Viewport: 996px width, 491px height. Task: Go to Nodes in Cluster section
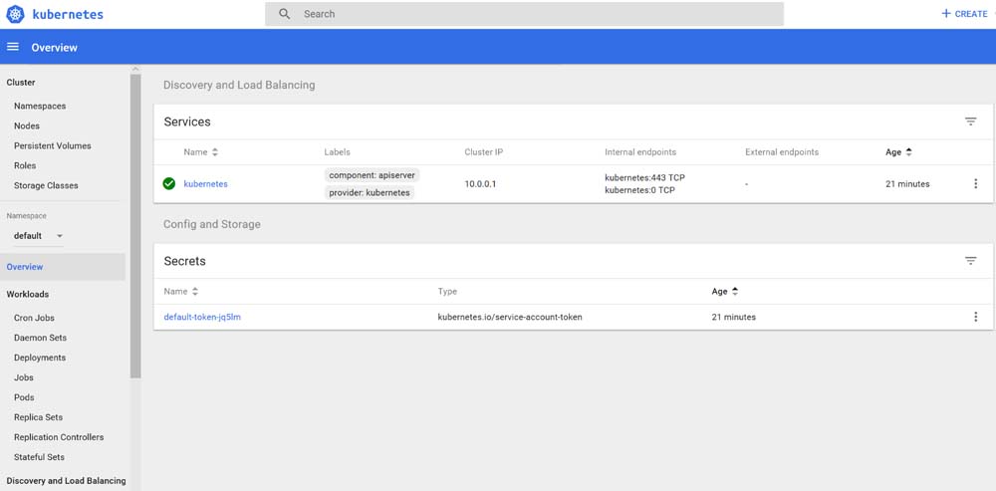(x=27, y=125)
